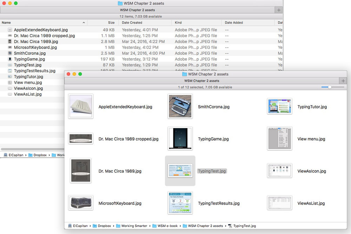Add new tab in front Finder window

click(343, 81)
